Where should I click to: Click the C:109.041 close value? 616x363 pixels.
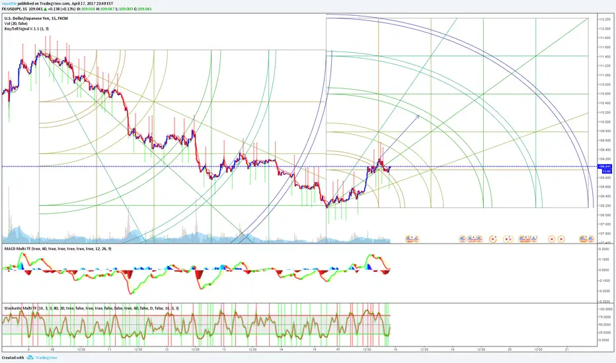(143, 9)
